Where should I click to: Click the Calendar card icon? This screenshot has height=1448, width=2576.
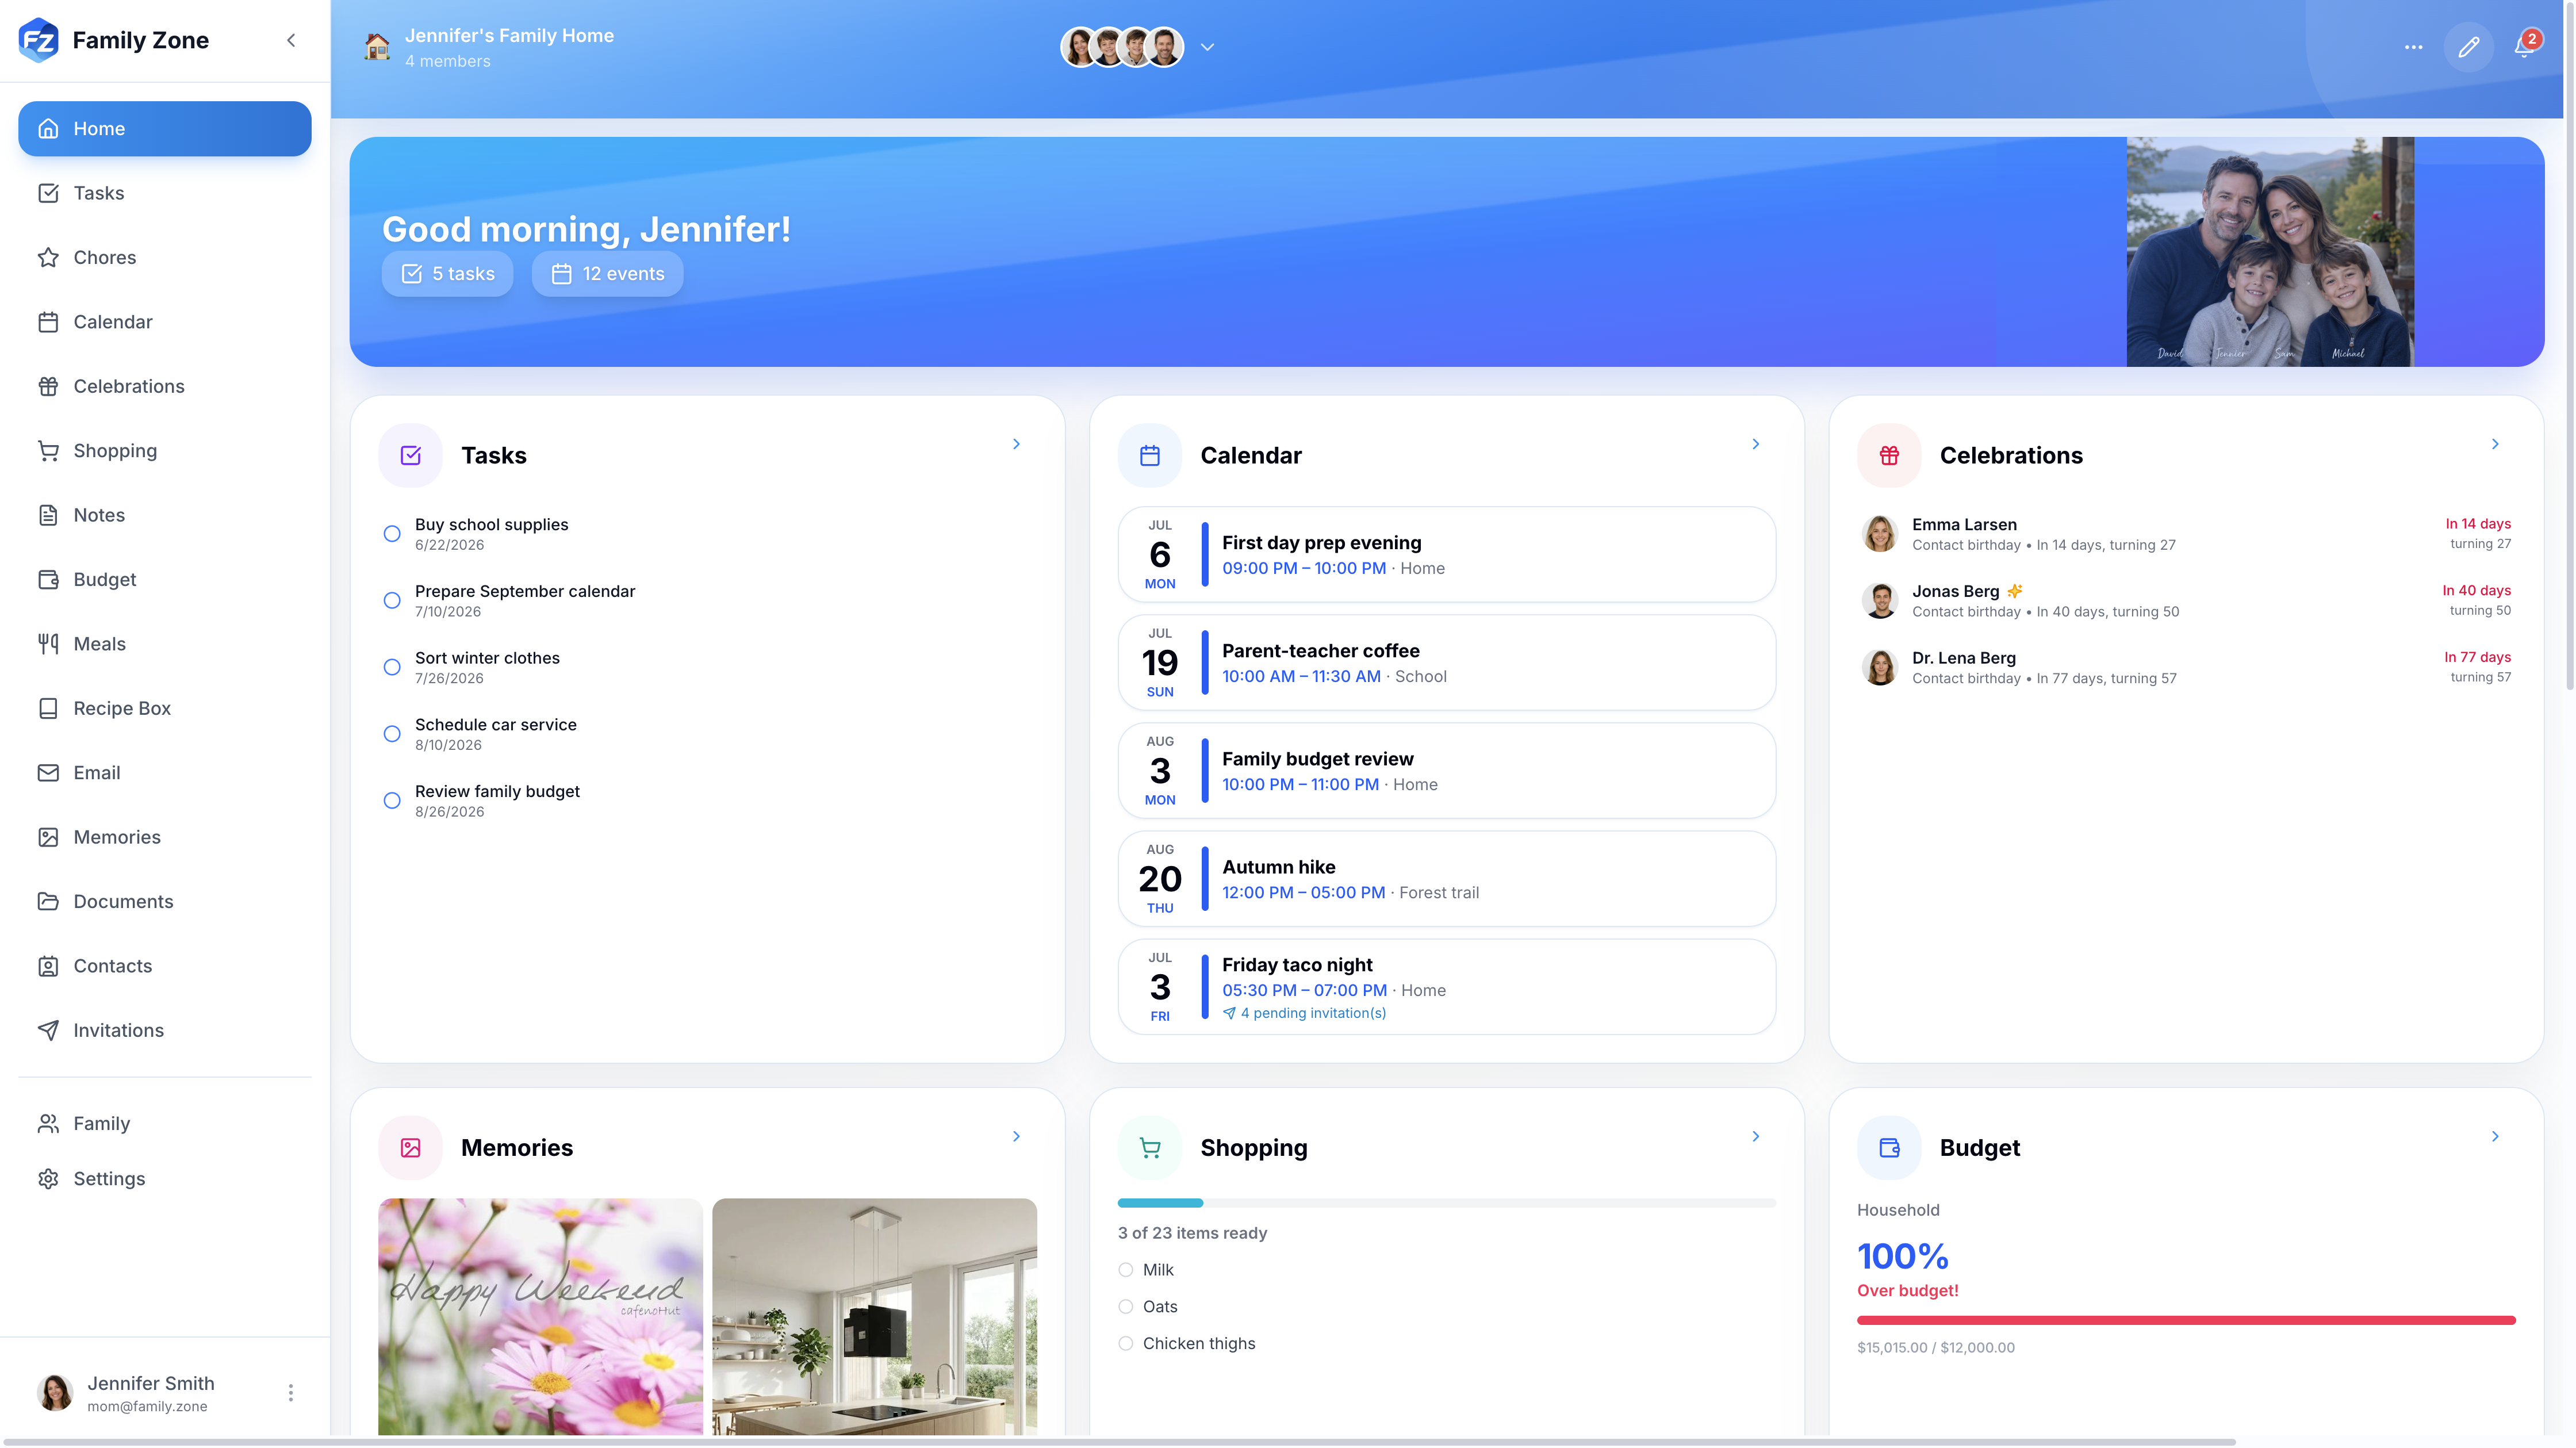(x=1150, y=456)
